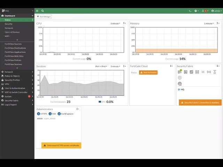Open the Administrators widget options menu
The height and width of the screenshot is (167, 223).
(x=78, y=109)
